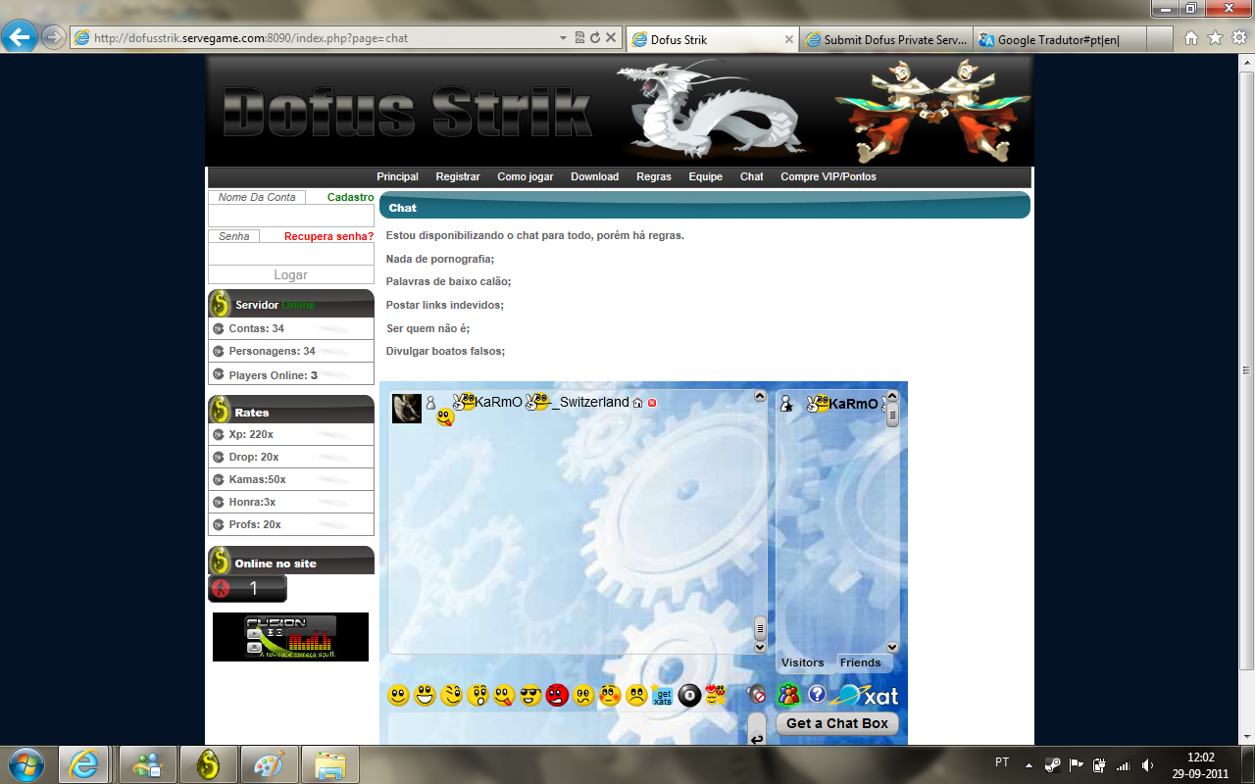Go back with the browser back arrow
The image size is (1255, 784).
point(20,38)
